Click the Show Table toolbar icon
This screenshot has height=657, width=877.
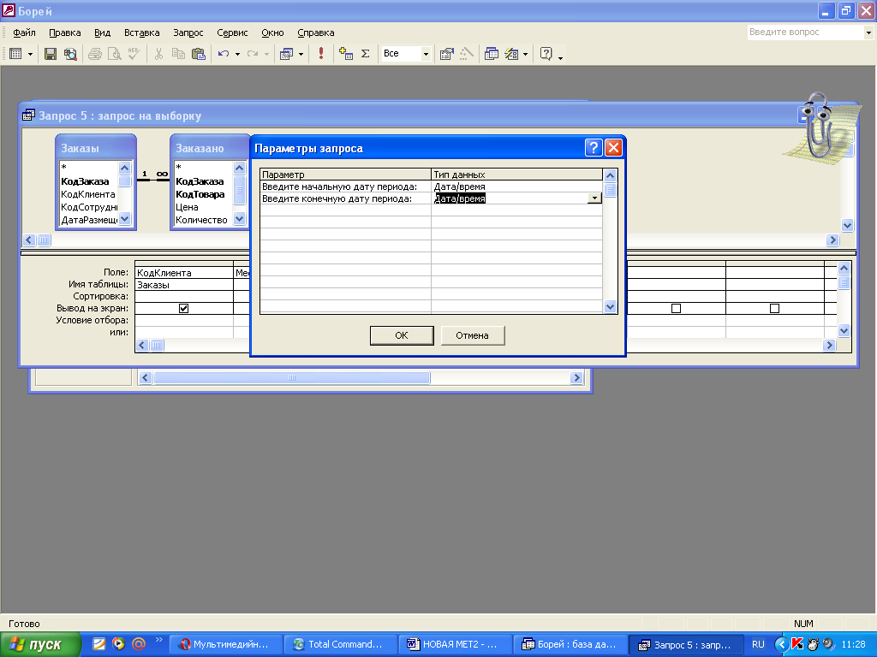[x=346, y=54]
